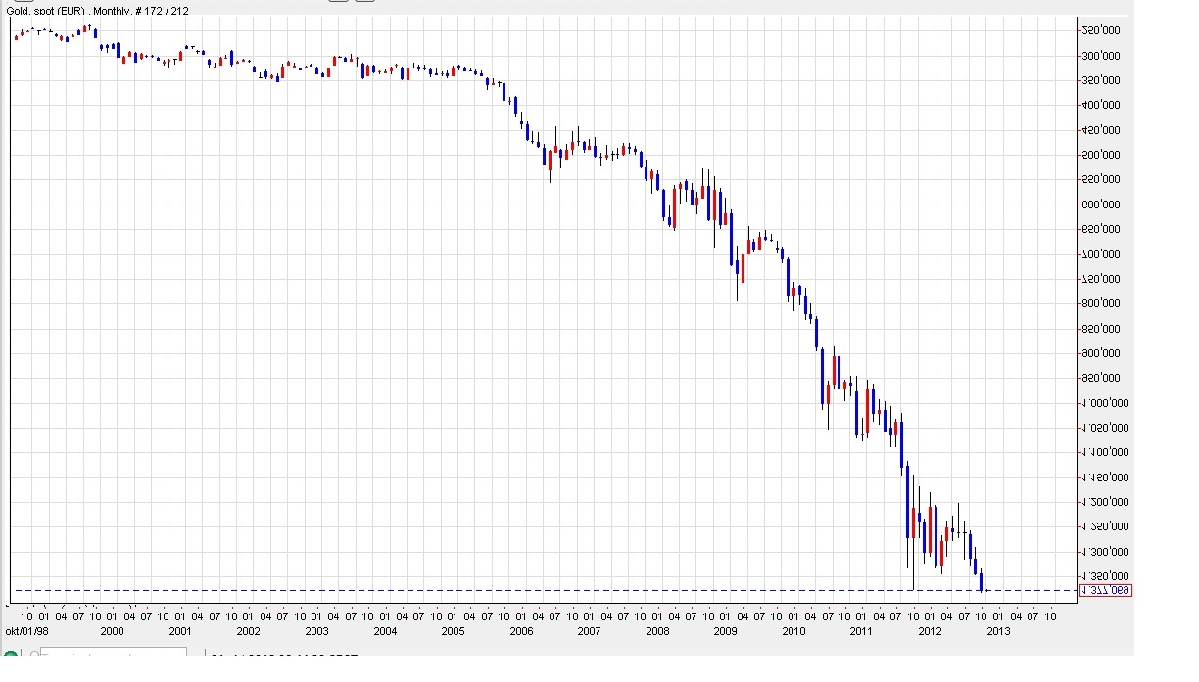Click the okt/01/98 start date label
This screenshot has width=1199, height=682.
26,632
